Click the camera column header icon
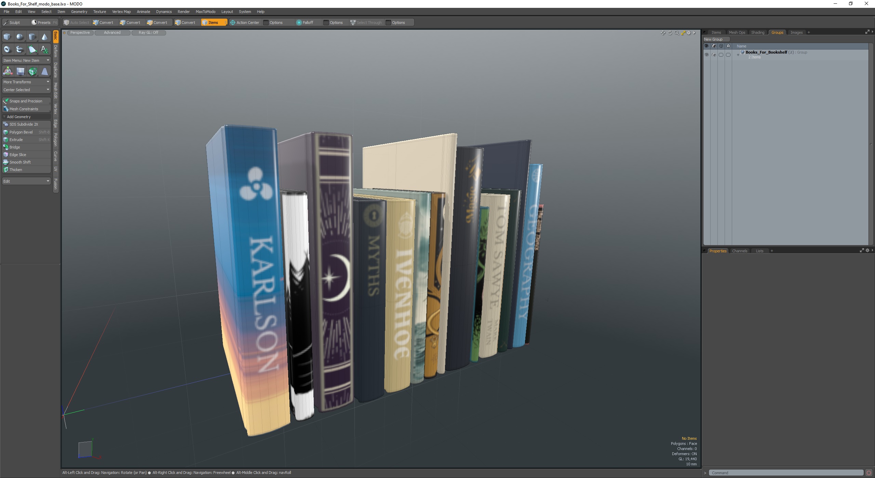The height and width of the screenshot is (478, 875). pos(714,46)
